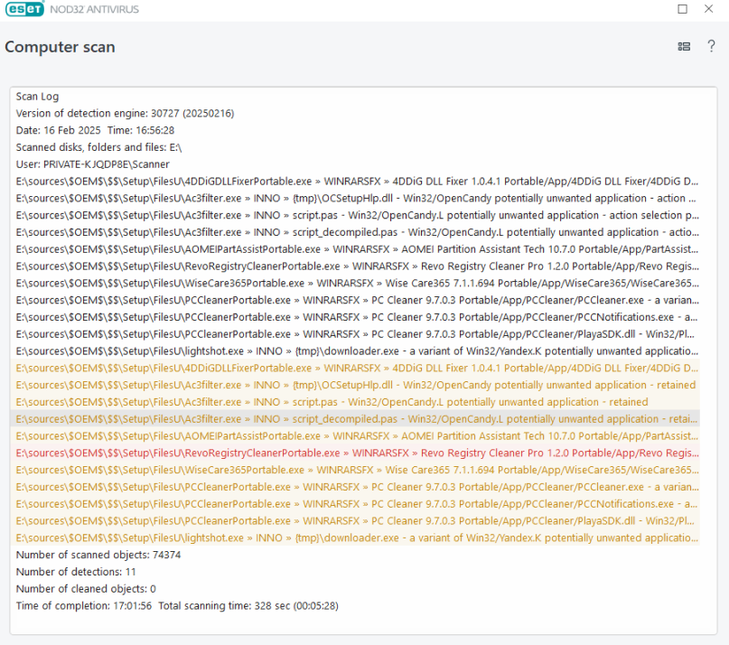Select the 'Time of completion: 17:01:56' line
The width and height of the screenshot is (729, 645).
pos(355,605)
